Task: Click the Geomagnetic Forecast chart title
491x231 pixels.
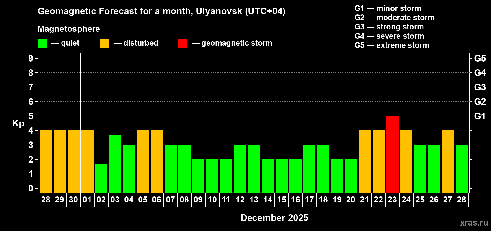Action: (161, 11)
